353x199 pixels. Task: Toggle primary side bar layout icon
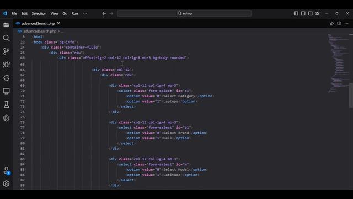[x=296, y=13]
